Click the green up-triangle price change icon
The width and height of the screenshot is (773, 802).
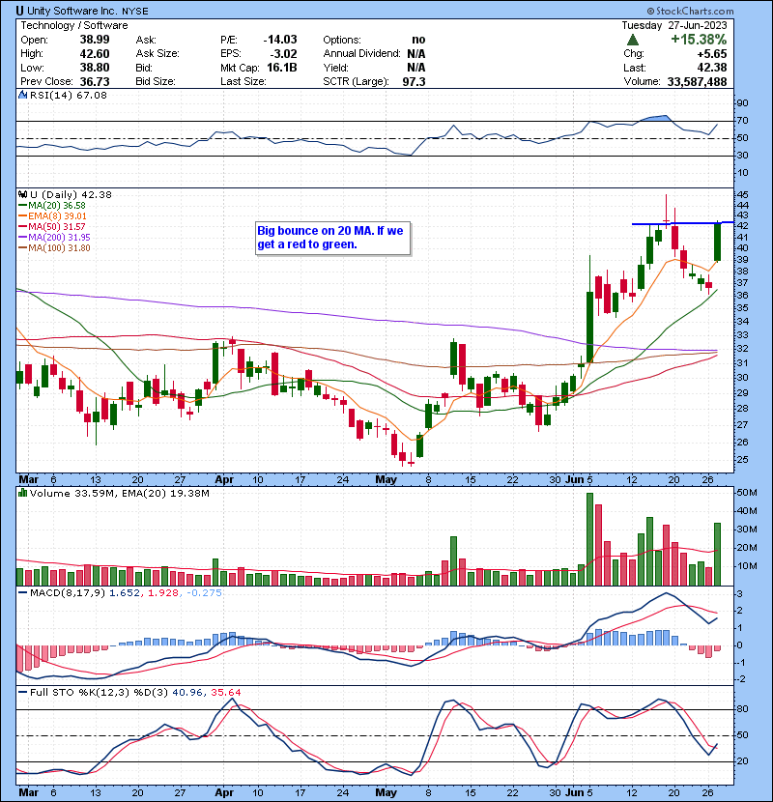pyautogui.click(x=632, y=40)
